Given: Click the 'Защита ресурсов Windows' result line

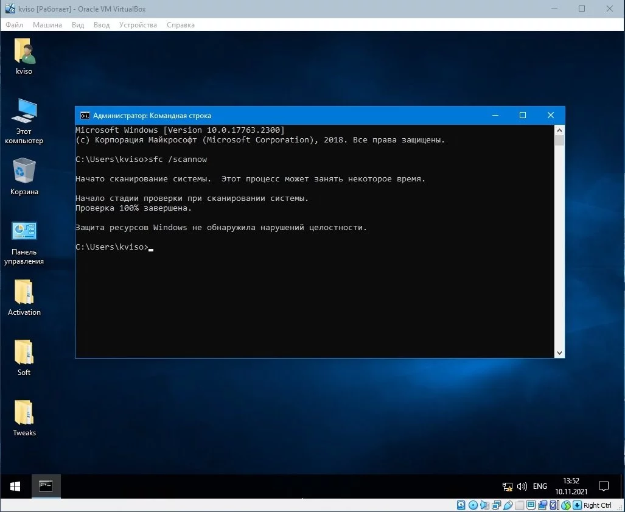Looking at the screenshot, I should click(222, 228).
